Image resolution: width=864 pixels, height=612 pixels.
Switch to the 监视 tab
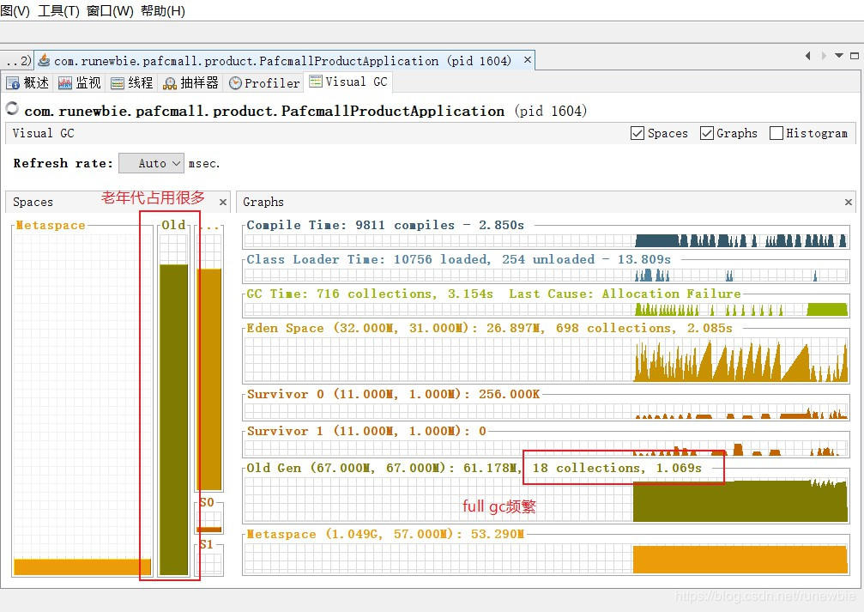tap(81, 82)
